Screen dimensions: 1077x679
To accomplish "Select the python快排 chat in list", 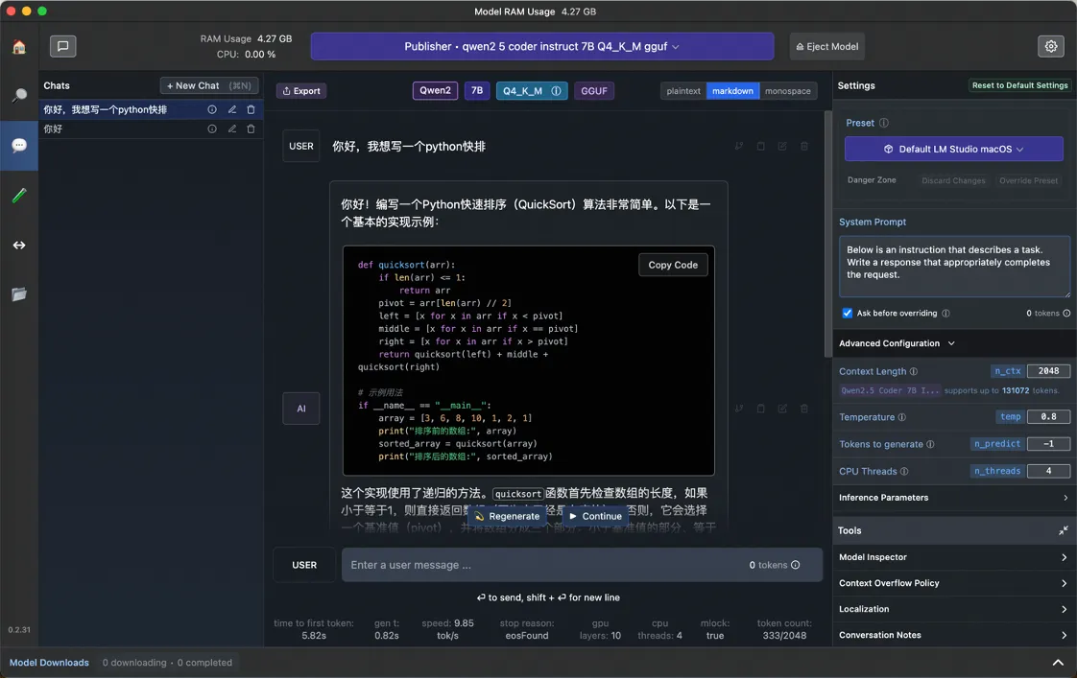I will click(x=151, y=110).
